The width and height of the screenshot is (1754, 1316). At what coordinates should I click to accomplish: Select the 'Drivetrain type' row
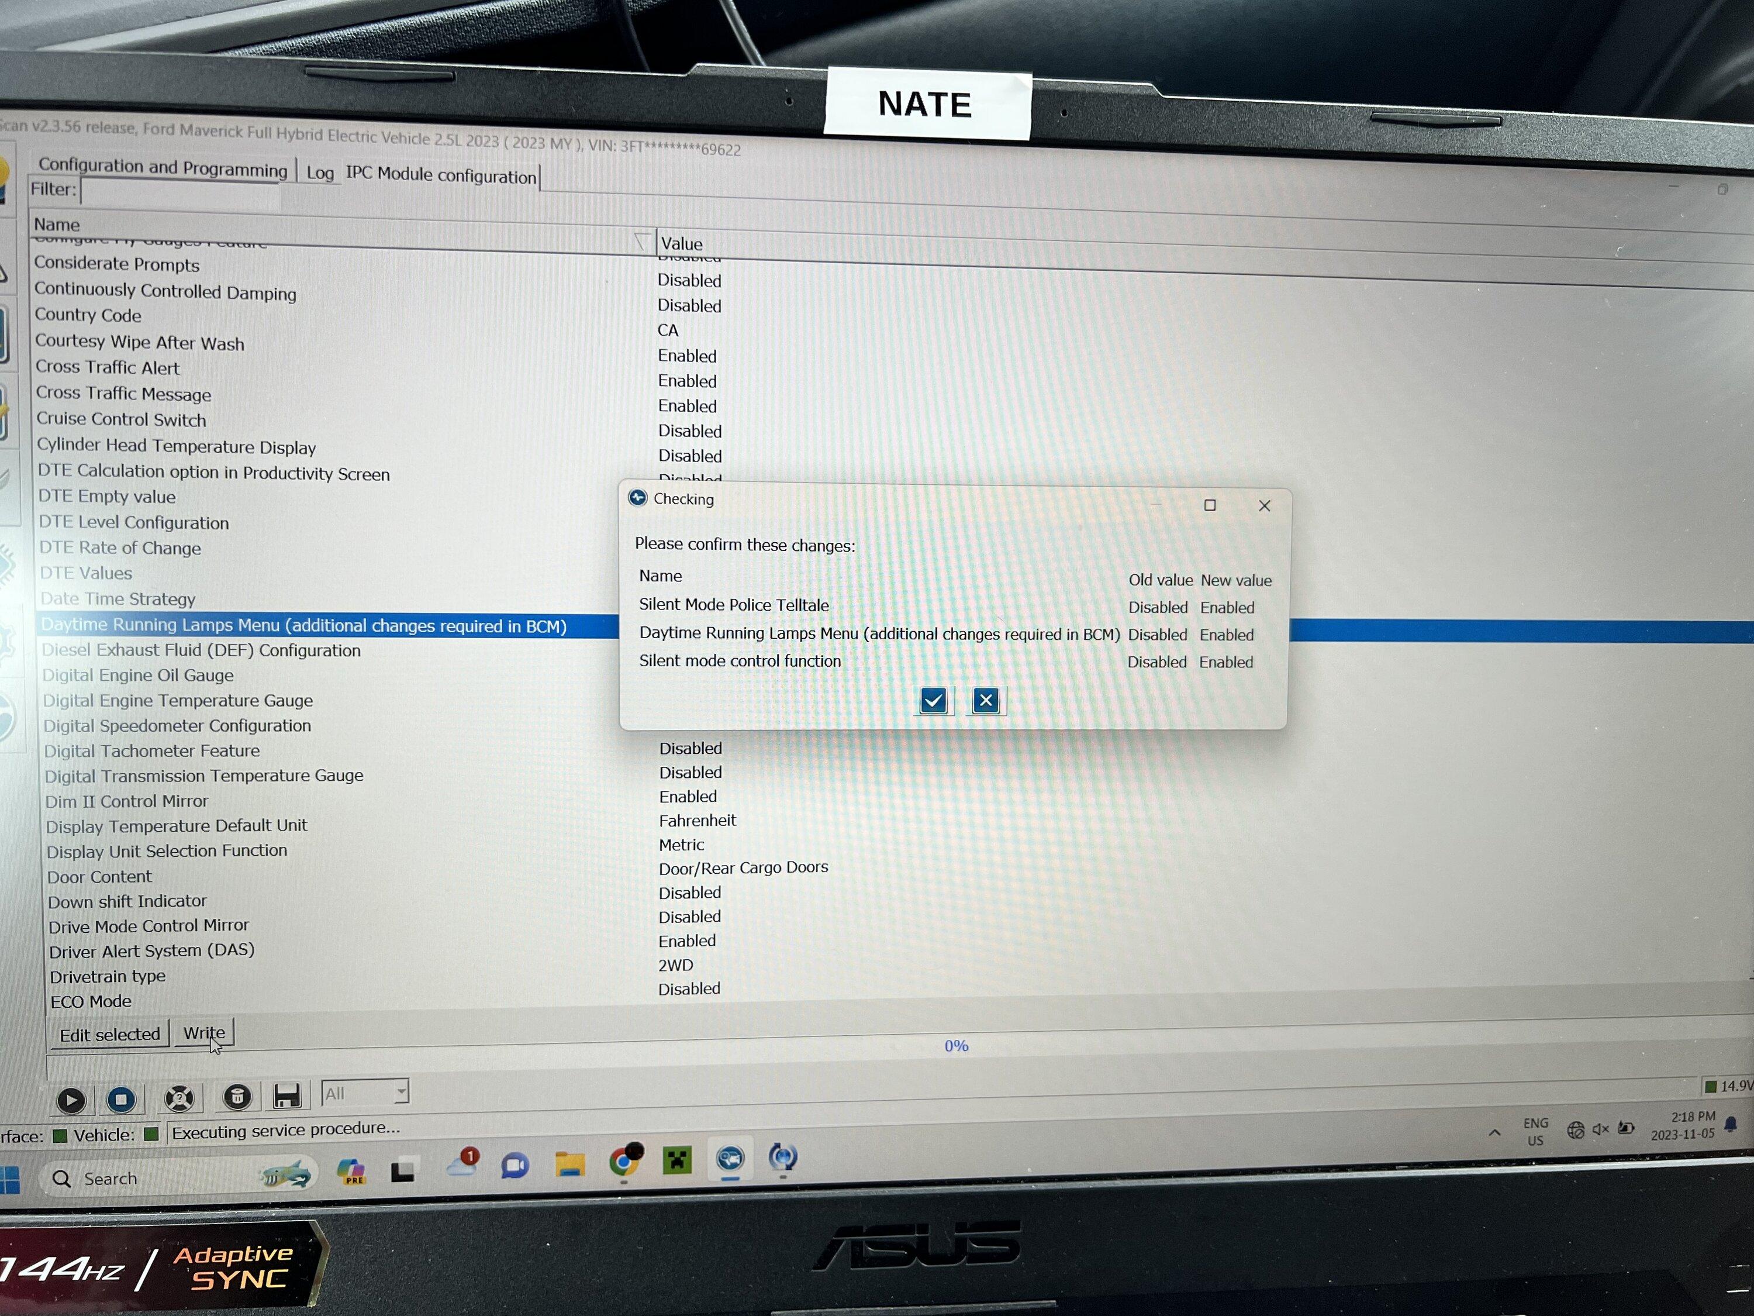coord(108,977)
